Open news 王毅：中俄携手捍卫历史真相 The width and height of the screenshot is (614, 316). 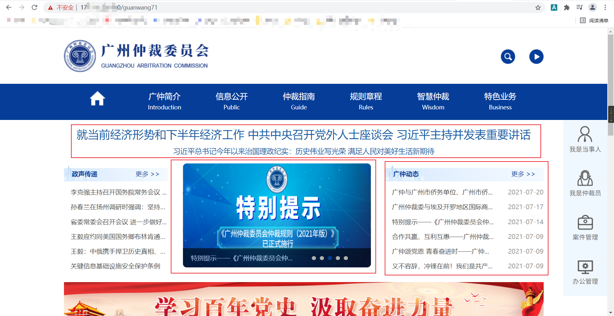pos(118,251)
